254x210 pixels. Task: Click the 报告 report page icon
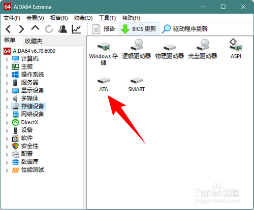[x=97, y=29]
